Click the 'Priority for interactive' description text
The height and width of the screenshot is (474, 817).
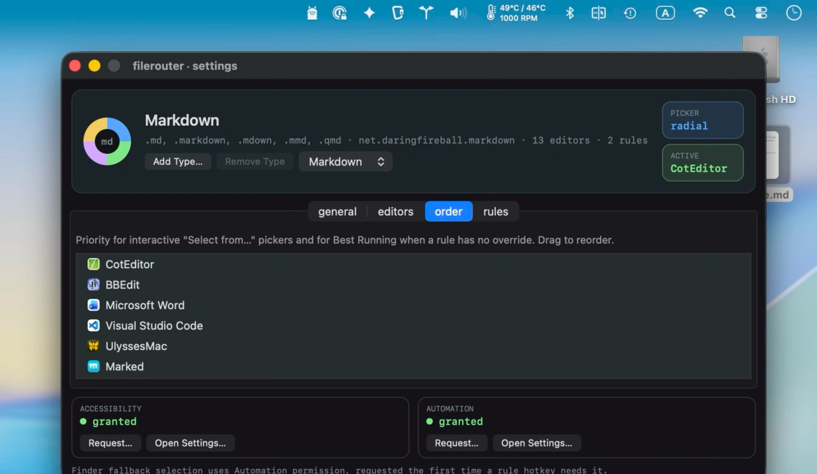[x=345, y=240]
